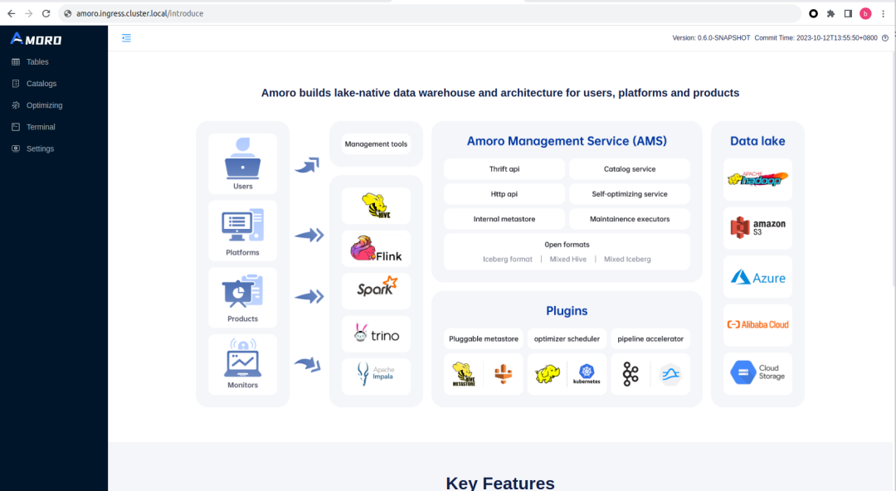This screenshot has width=896, height=491.
Task: Click the optimizer scheduler label
Action: (567, 339)
